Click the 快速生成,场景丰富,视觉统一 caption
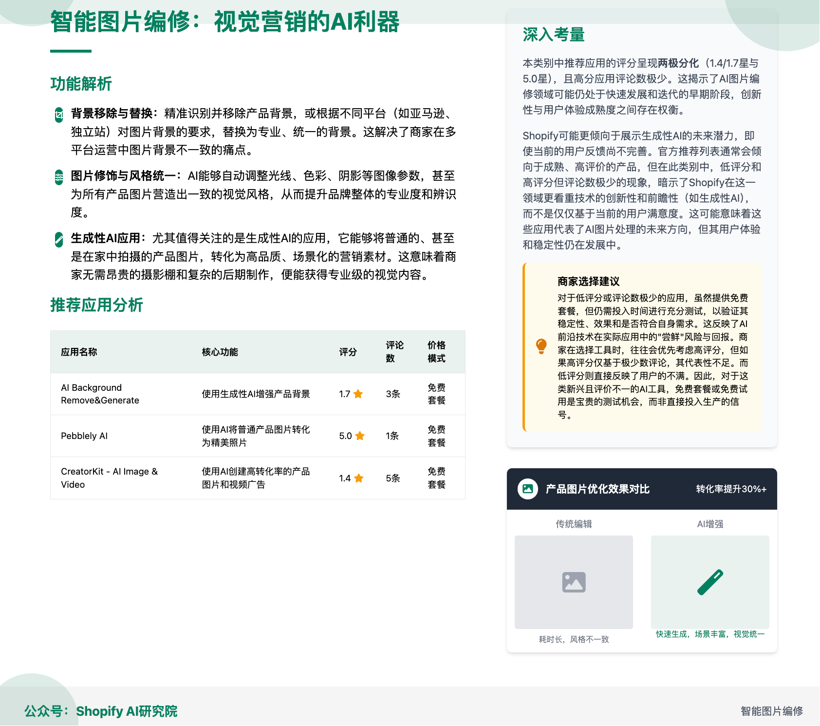This screenshot has width=820, height=726. pyautogui.click(x=710, y=634)
